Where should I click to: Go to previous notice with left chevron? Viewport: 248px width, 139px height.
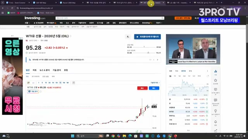(x=154, y=60)
